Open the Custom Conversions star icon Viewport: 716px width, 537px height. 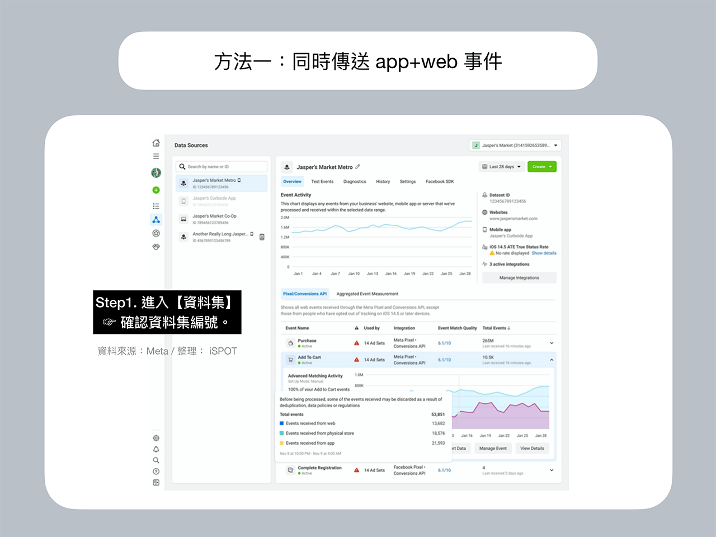156,233
